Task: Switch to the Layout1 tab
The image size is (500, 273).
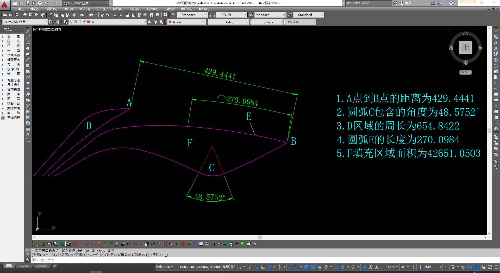Action: pos(24,266)
